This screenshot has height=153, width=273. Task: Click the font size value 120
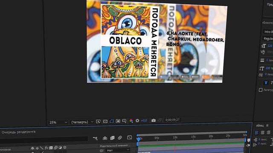pos(270,45)
